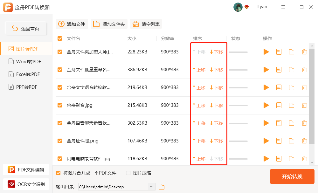Click the 排序 column header

coord(197,38)
